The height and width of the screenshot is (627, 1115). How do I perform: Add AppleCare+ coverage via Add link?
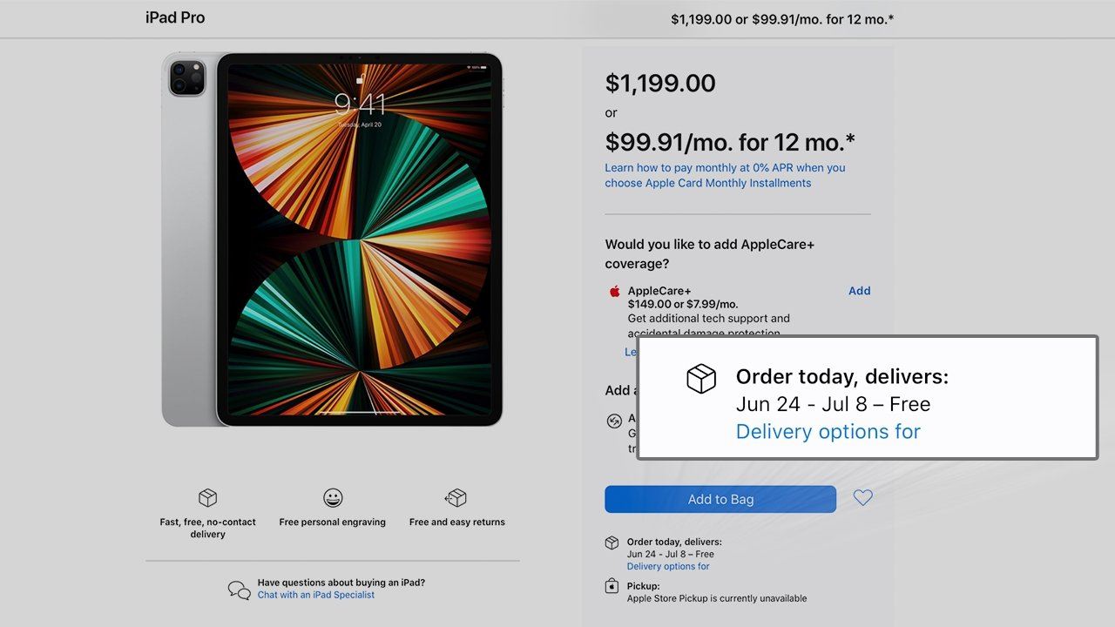point(859,291)
